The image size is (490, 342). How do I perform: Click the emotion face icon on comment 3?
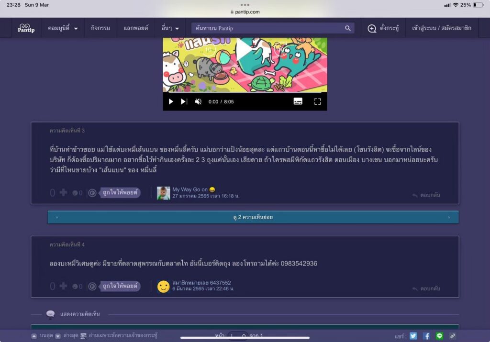coord(75,193)
